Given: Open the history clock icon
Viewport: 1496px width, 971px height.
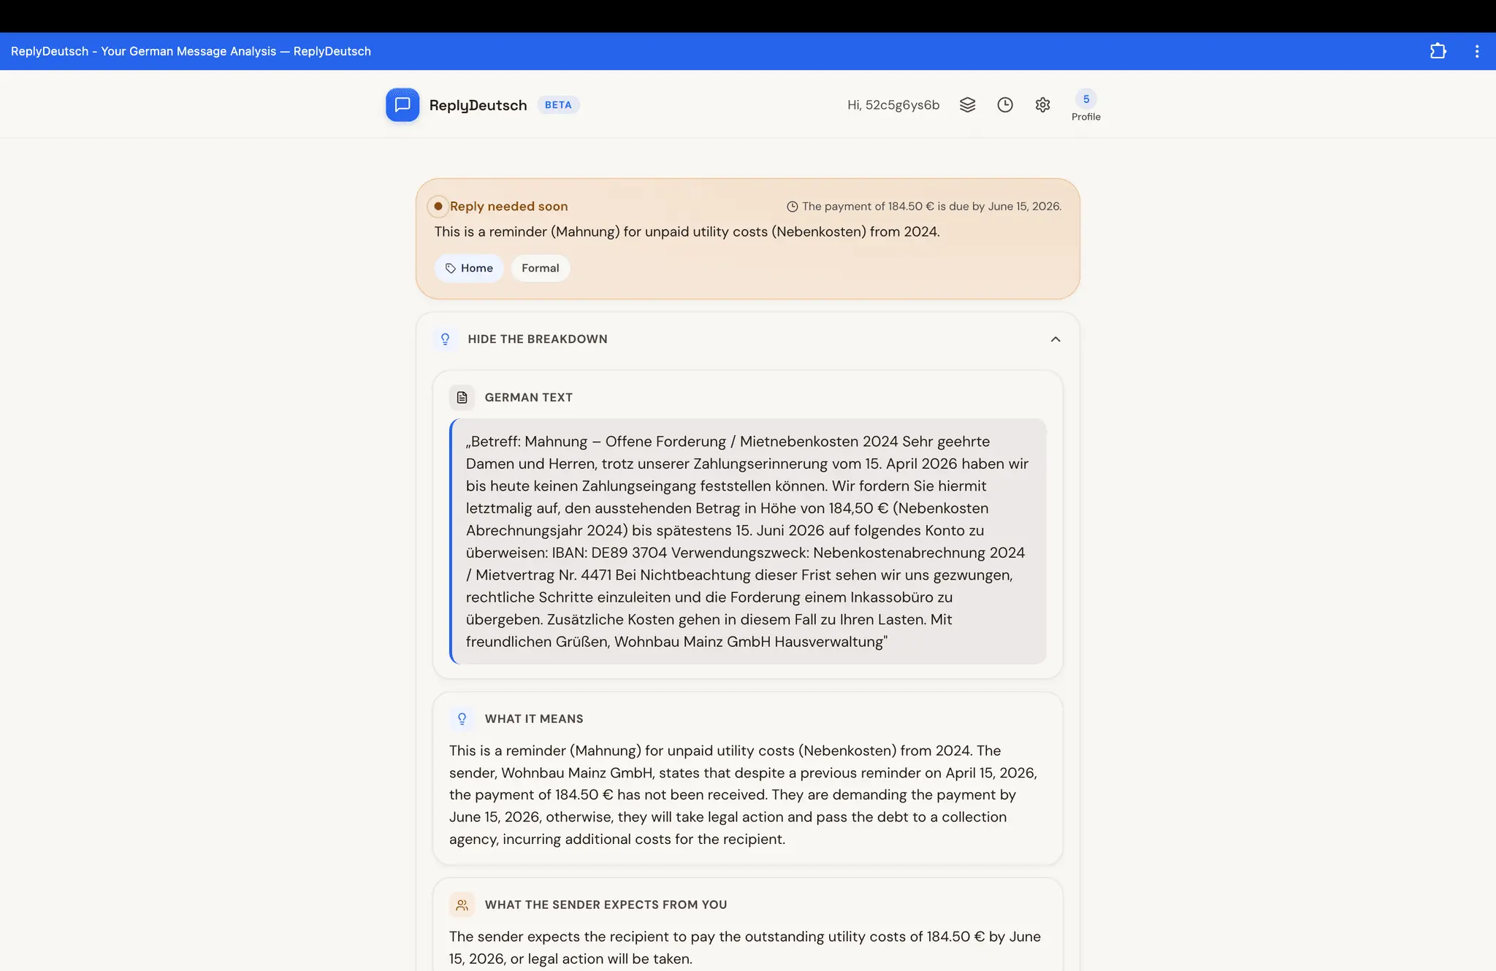Looking at the screenshot, I should click(x=1005, y=104).
